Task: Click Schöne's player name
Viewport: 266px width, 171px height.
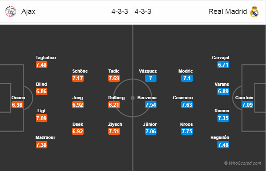Action: 80,71
